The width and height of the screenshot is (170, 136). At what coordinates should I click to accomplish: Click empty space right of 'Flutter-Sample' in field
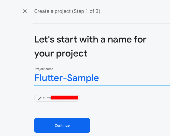pyautogui.click(x=135, y=78)
